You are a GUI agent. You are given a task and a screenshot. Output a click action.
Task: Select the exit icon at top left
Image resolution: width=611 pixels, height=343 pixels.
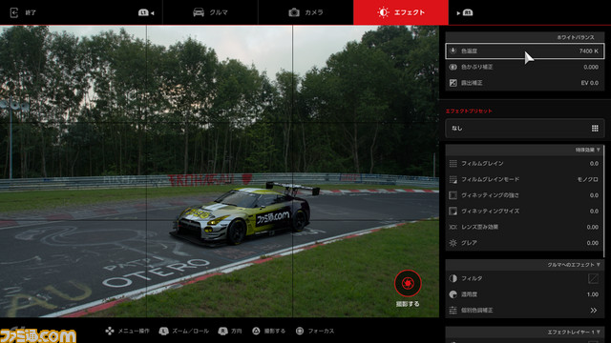pyautogui.click(x=14, y=12)
